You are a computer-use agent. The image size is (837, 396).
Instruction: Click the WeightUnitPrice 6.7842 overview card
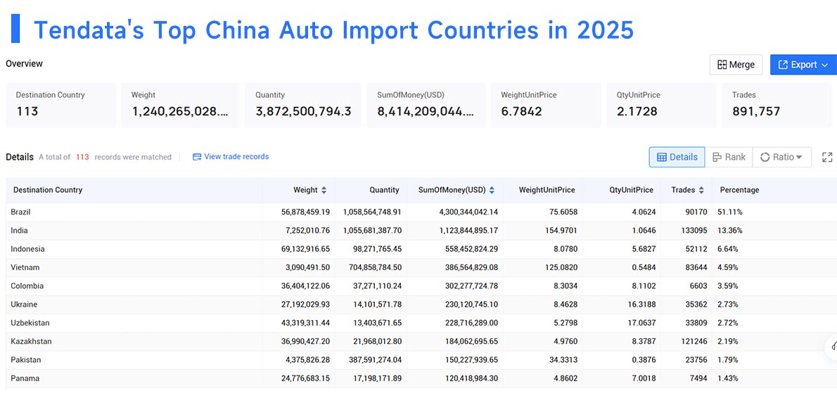pos(546,105)
